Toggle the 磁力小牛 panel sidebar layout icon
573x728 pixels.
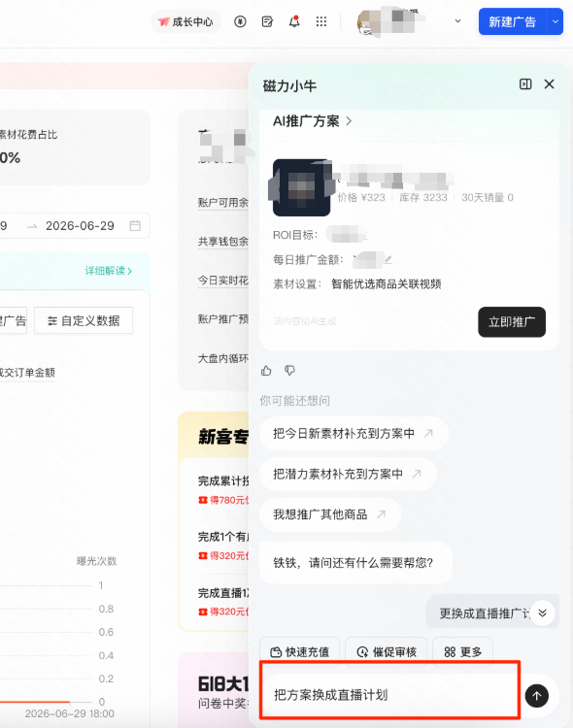click(525, 84)
